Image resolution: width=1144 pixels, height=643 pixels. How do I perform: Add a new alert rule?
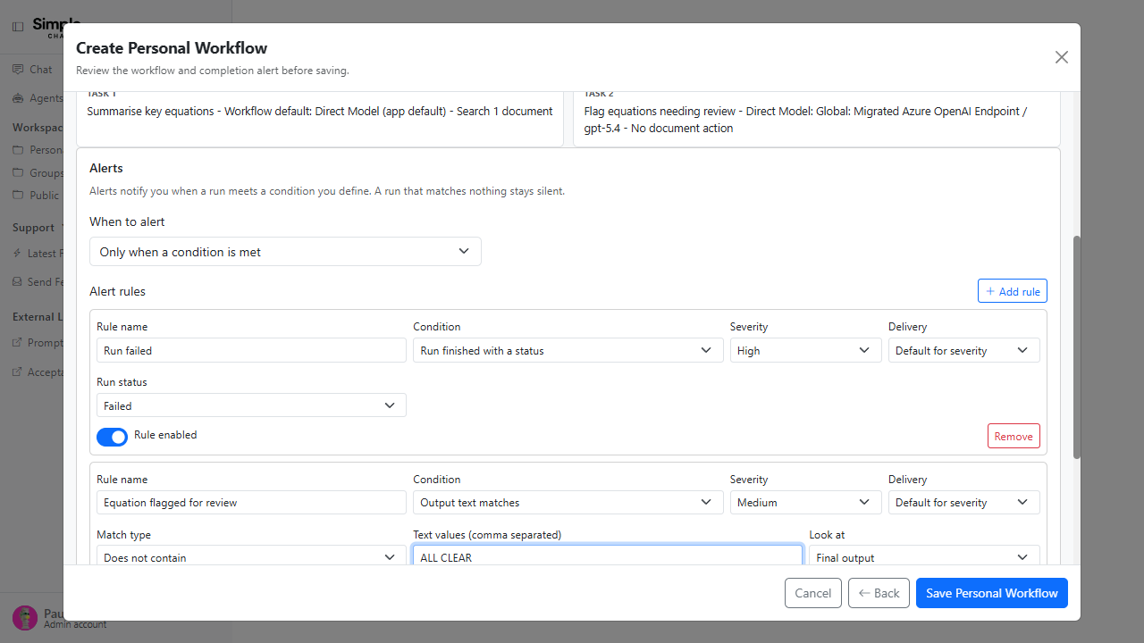point(1013,291)
